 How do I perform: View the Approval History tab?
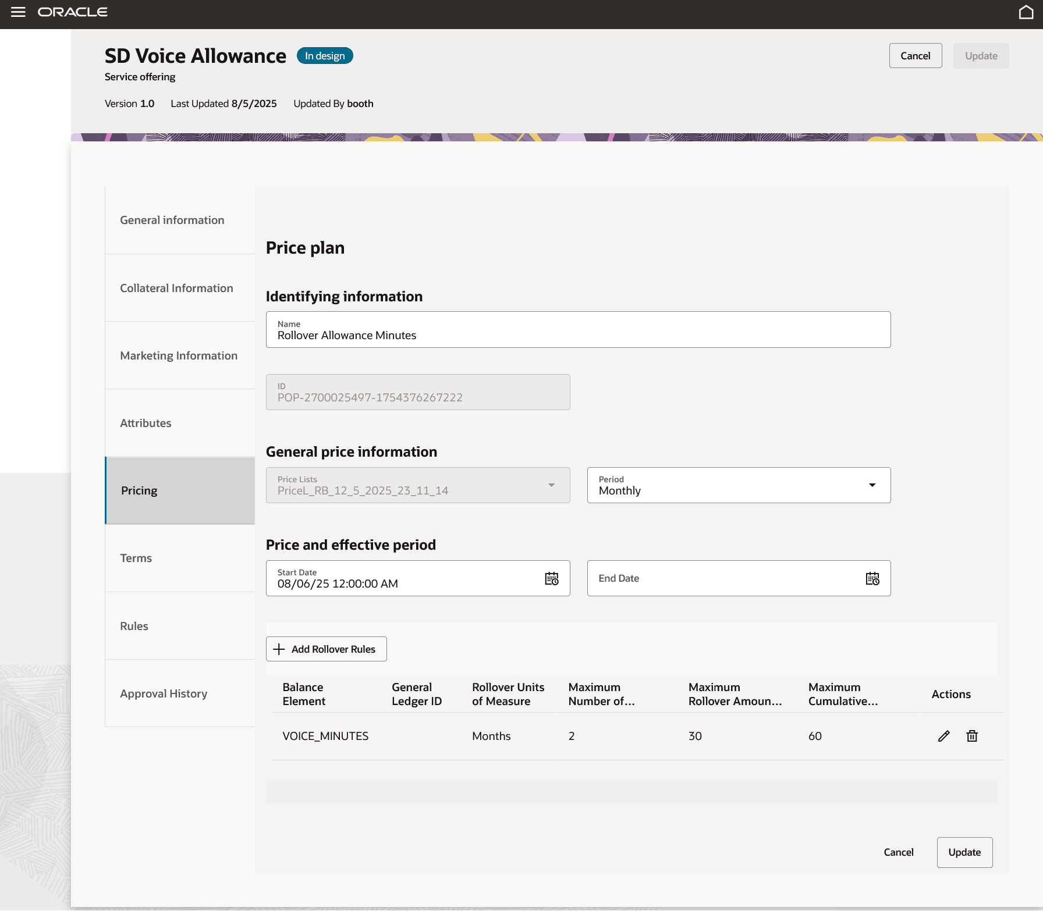[164, 693]
